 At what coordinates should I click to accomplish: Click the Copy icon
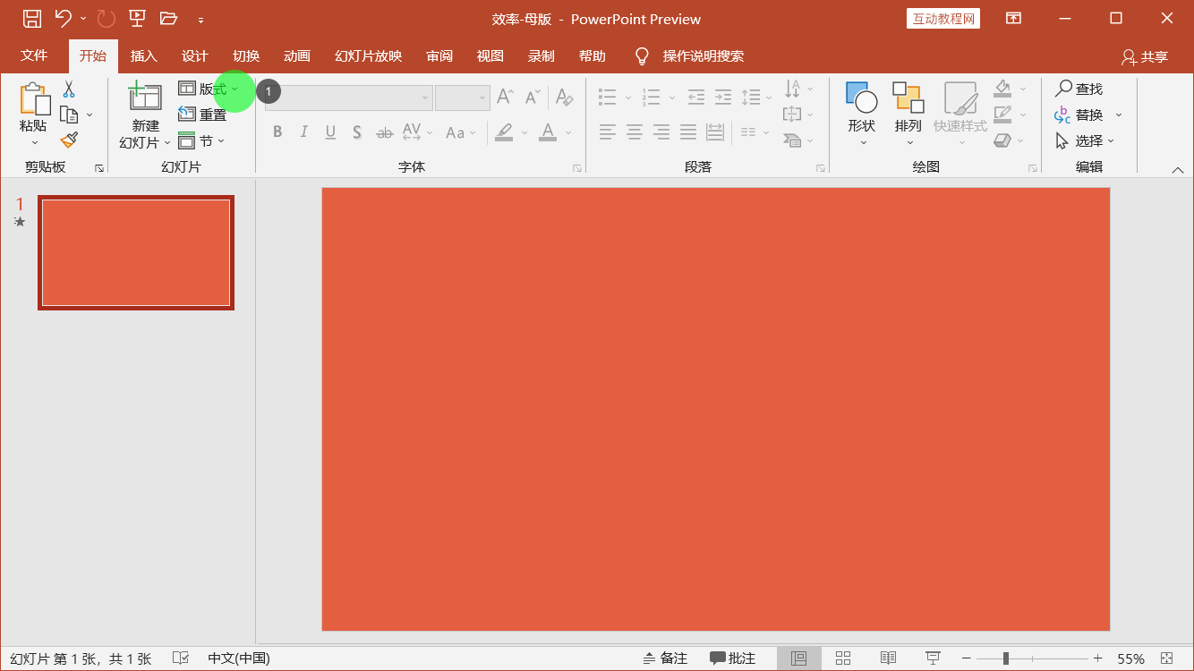tap(69, 115)
